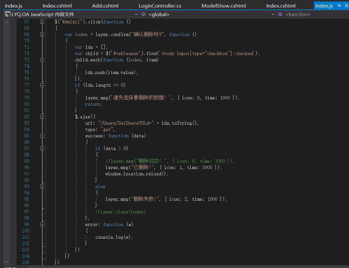
Task: Click on ids.push(item.value) at line 75
Action: coord(111,72)
